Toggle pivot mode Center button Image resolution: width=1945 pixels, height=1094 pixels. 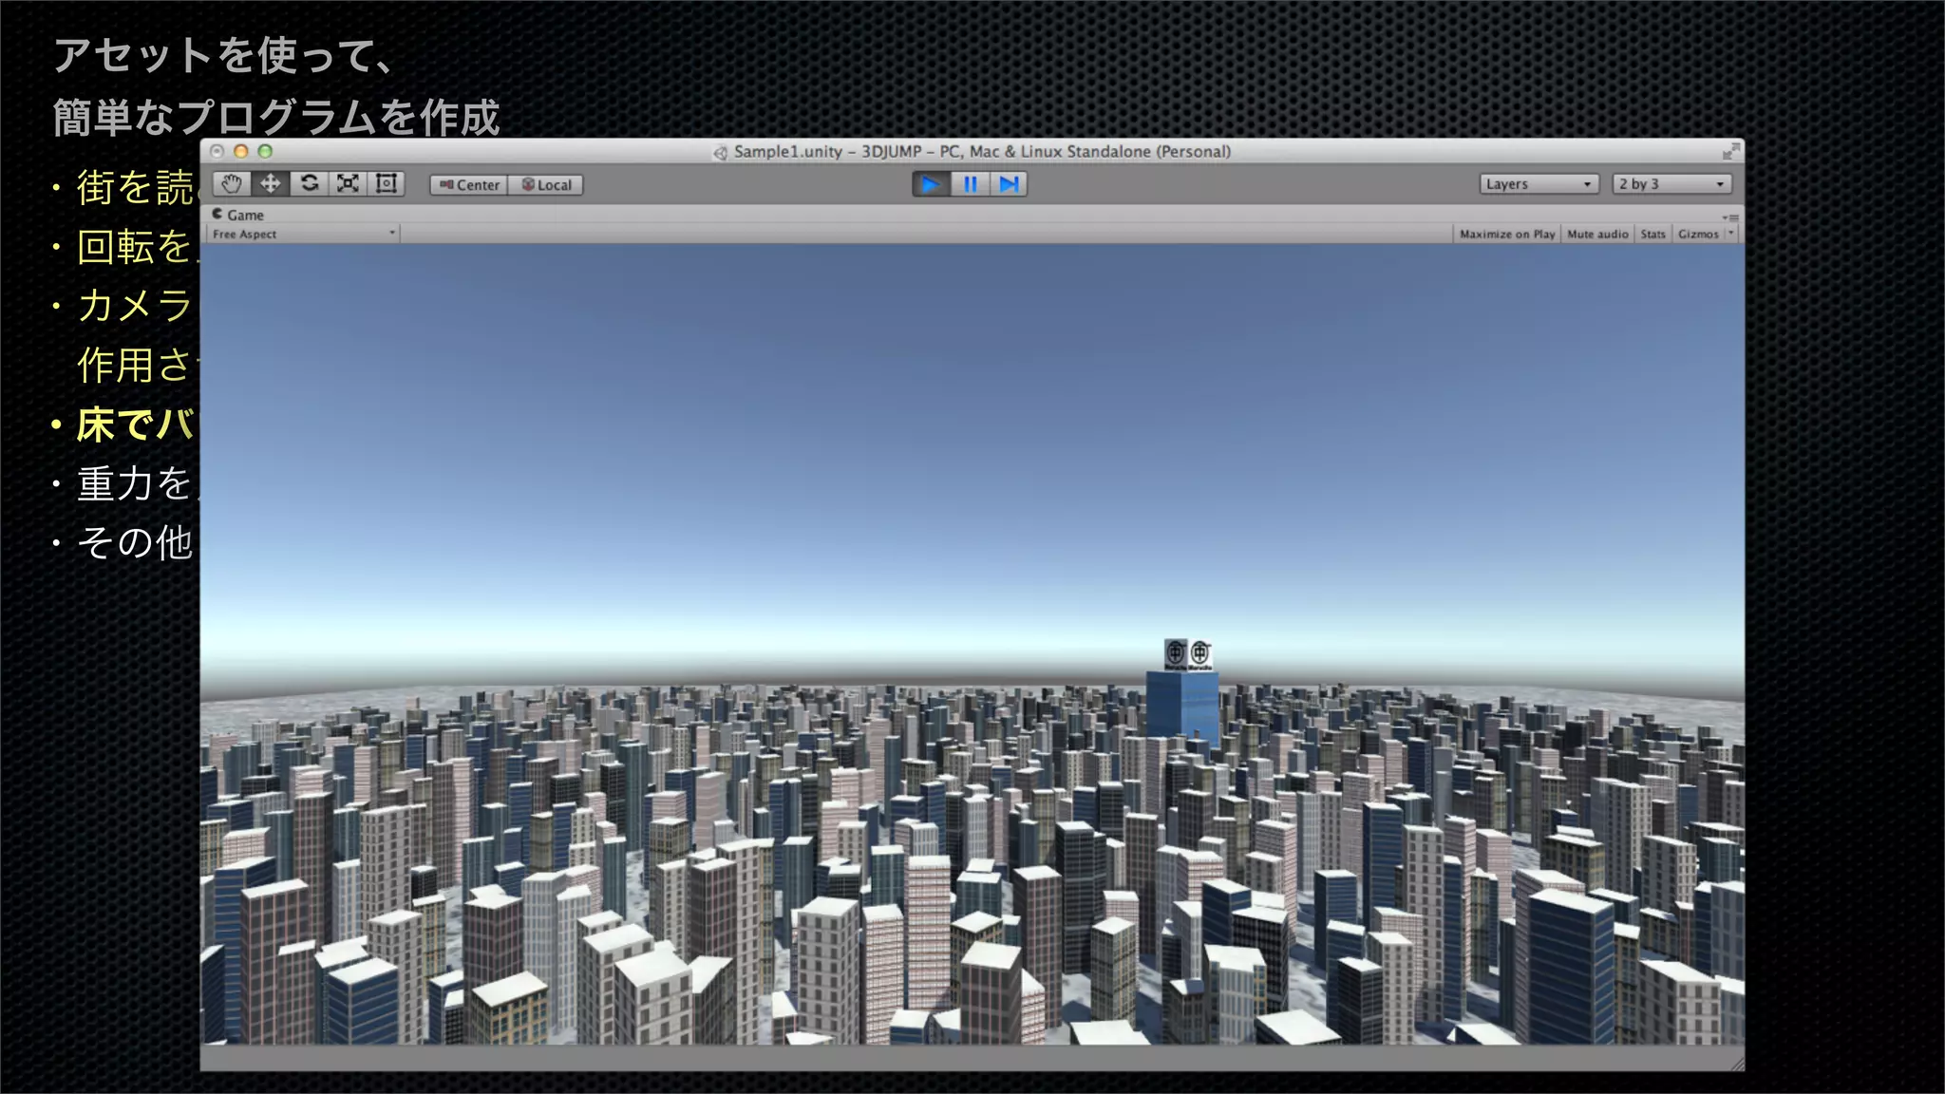coord(469,185)
